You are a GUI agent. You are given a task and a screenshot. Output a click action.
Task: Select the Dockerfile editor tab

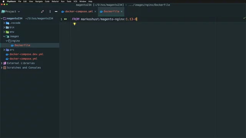(x=111, y=11)
